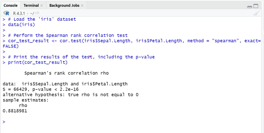Click the R logo icon
Image resolution: width=264 pixels, height=133 pixels.
tap(6, 13)
